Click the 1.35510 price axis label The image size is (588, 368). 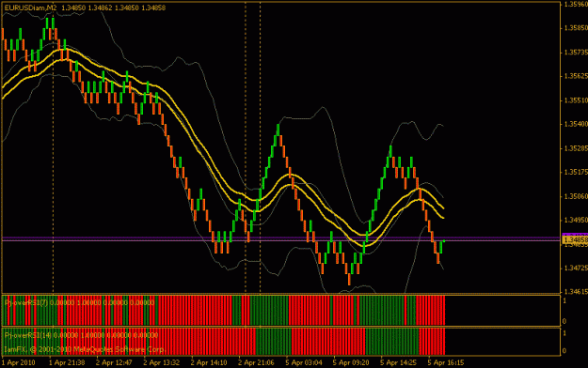coord(576,100)
